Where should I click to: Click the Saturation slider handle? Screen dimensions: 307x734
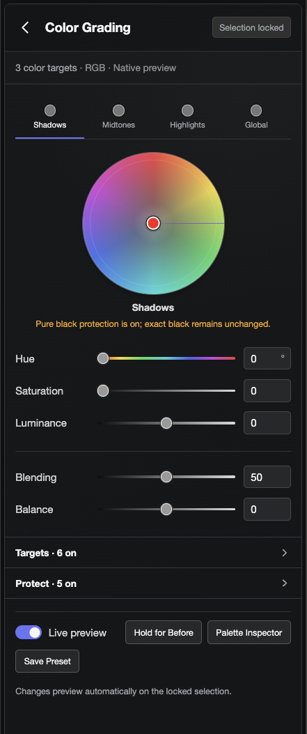pyautogui.click(x=103, y=390)
